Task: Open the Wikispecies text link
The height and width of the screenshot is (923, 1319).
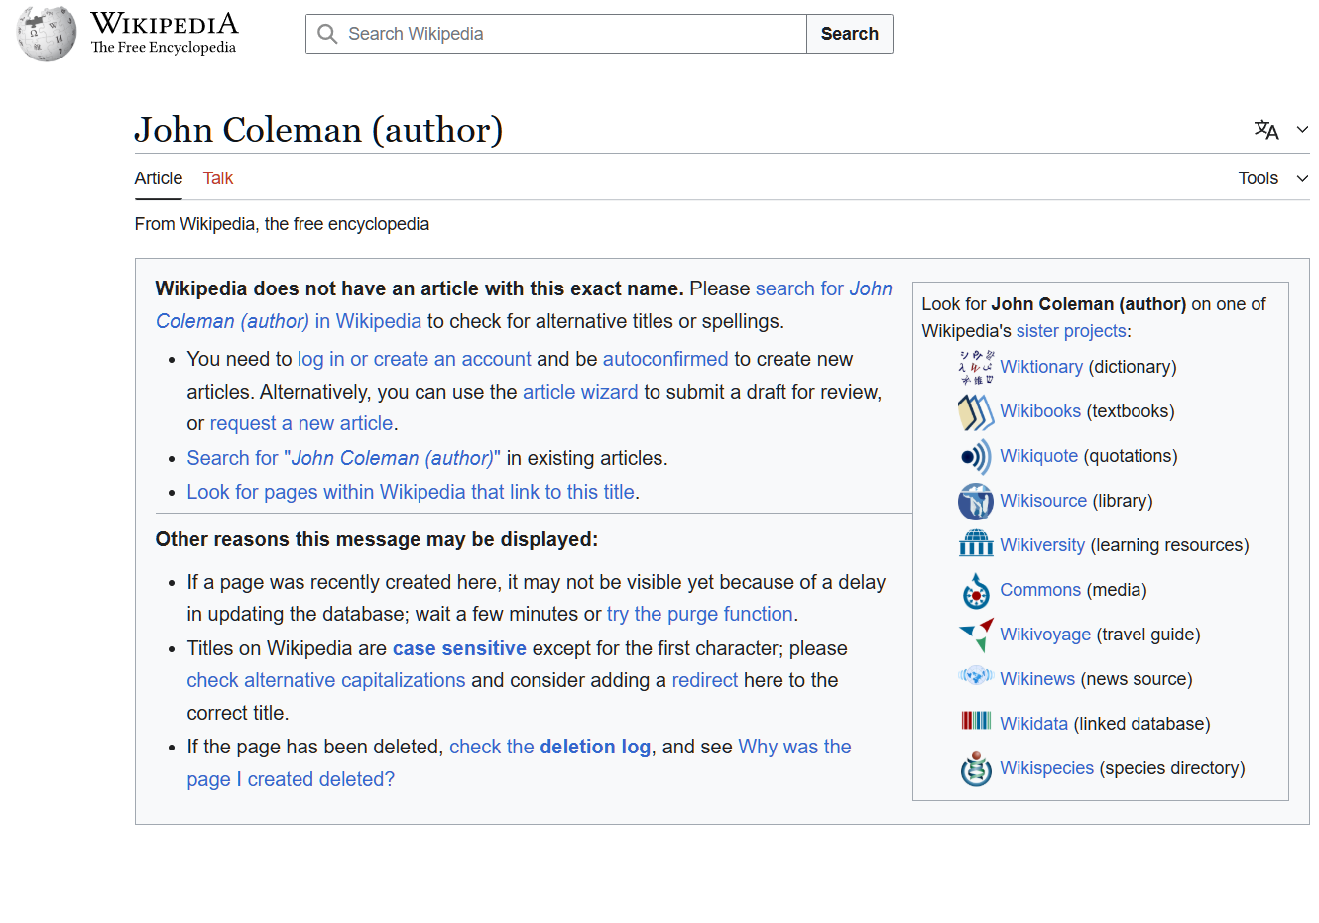Action: coord(1047,768)
